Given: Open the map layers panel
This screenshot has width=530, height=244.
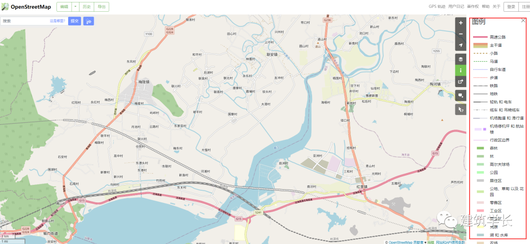Looking at the screenshot, I should (x=460, y=59).
